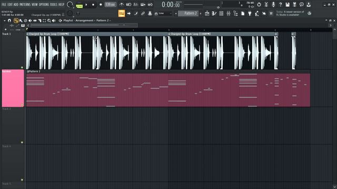
Task: Open the Piano roll view icon
Action: [214, 13]
